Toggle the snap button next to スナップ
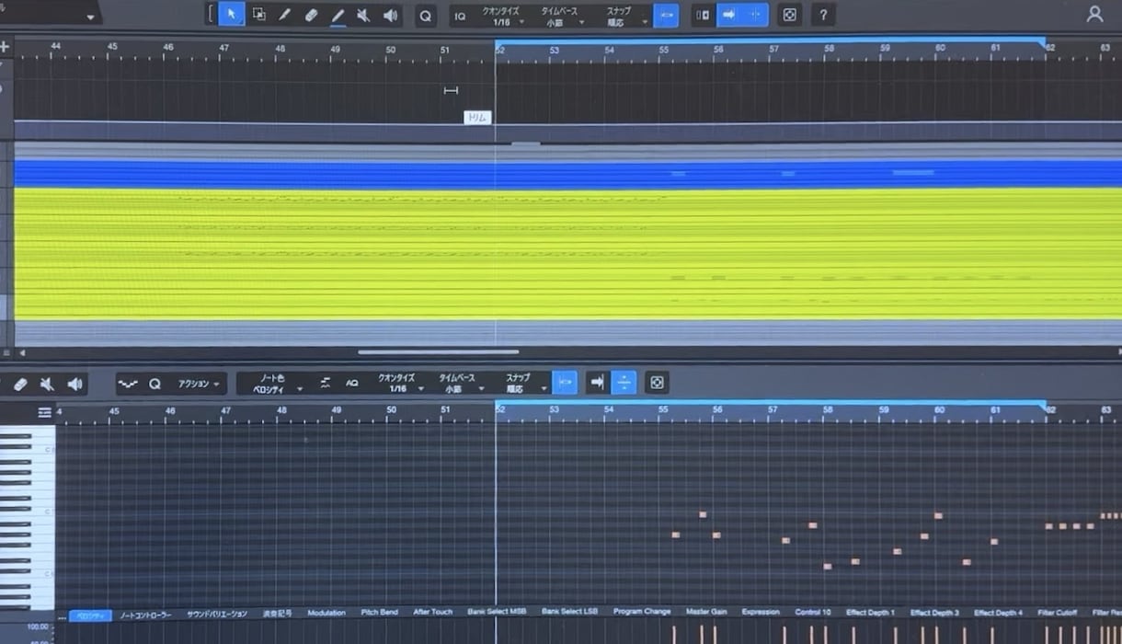The width and height of the screenshot is (1122, 644). [666, 15]
